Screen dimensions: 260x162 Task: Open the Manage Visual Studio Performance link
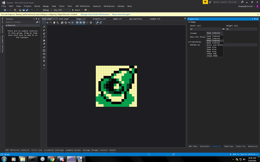(x=95, y=14)
